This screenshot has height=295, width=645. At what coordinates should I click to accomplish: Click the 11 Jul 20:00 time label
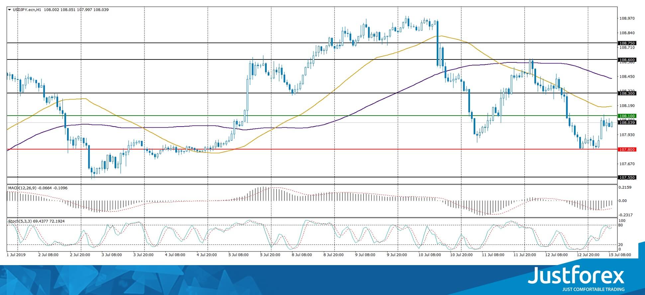pyautogui.click(x=525, y=255)
